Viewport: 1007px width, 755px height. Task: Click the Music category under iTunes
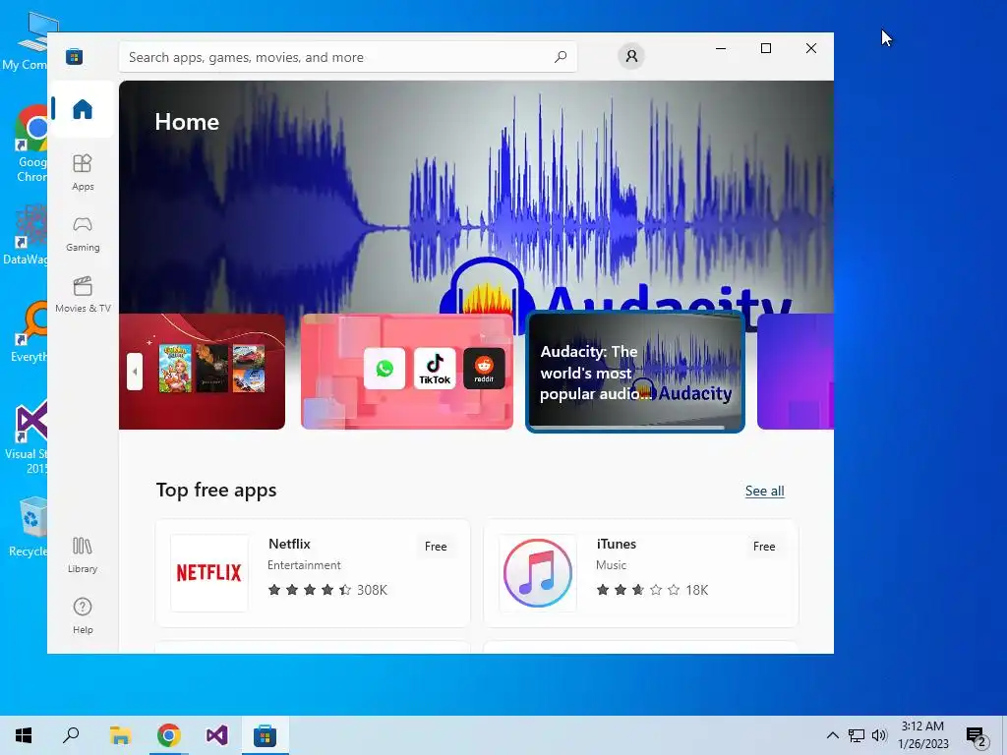click(611, 565)
